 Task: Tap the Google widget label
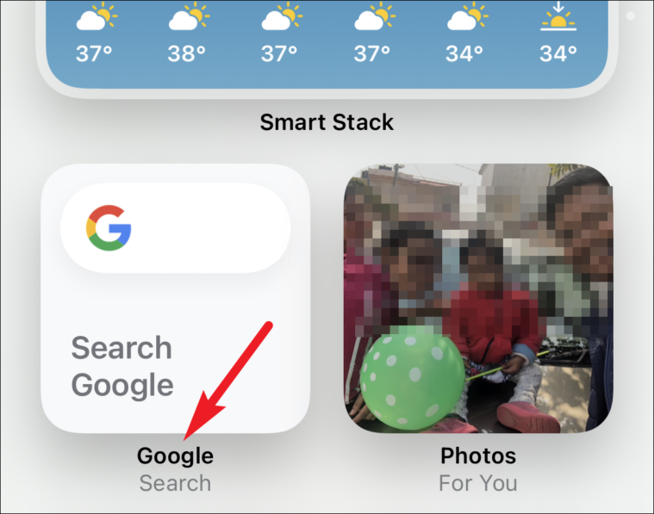[175, 455]
